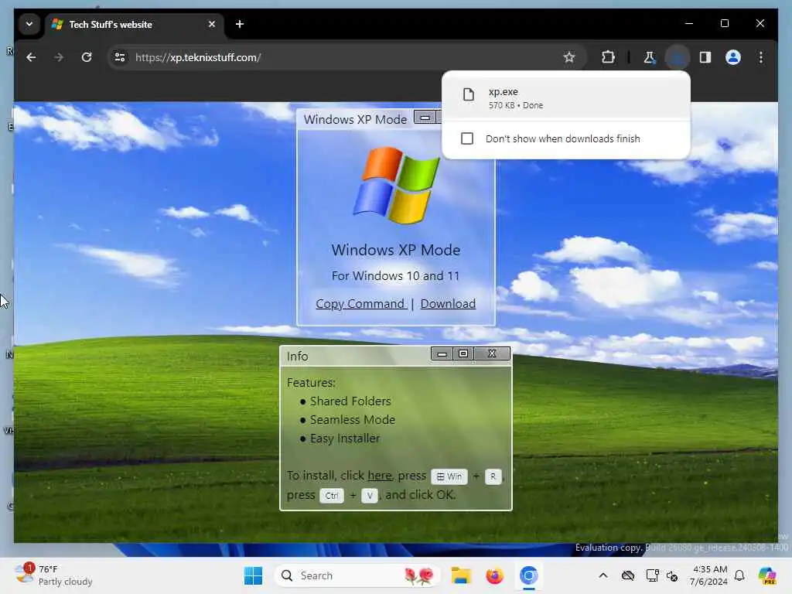Open Chrome Labs flask icon
Image resolution: width=792 pixels, height=594 pixels.
point(649,57)
